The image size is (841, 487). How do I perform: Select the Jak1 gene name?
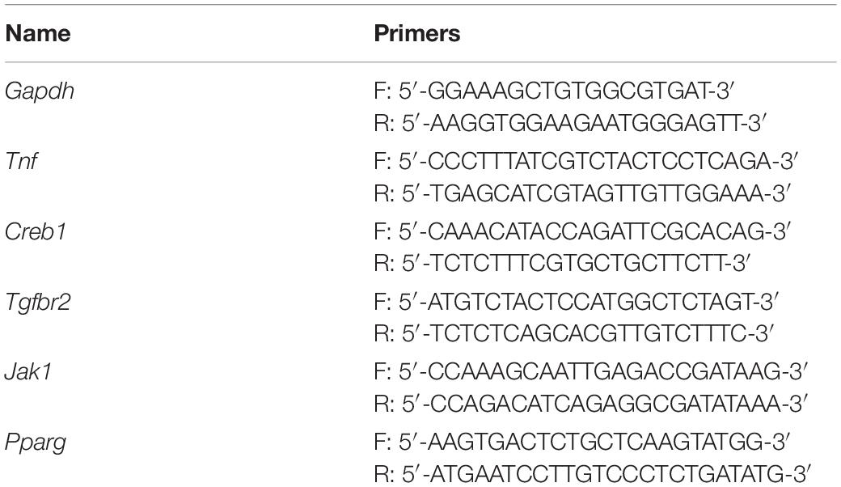coord(27,371)
